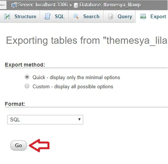The image size is (168, 164).
Task: Select the Custom export method radio button
Action: tap(27, 86)
